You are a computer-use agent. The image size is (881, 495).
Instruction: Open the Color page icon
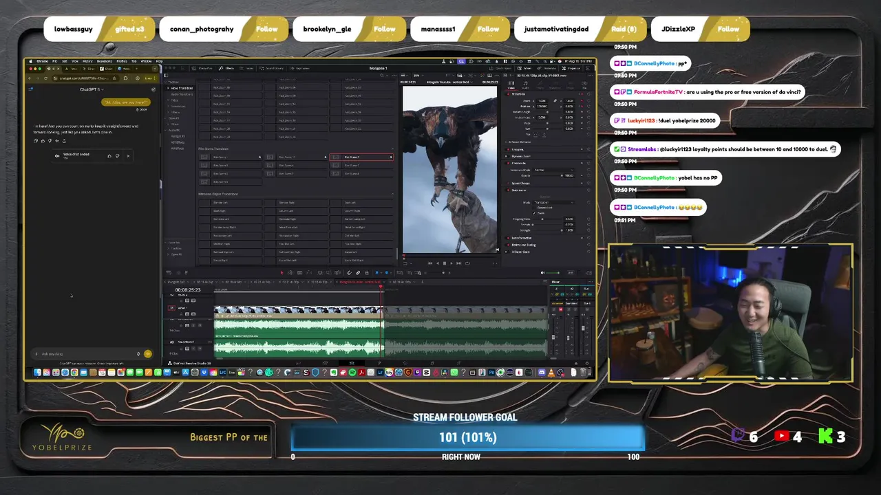[x=405, y=363]
